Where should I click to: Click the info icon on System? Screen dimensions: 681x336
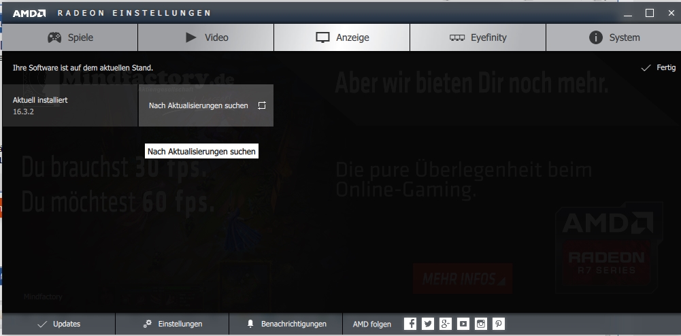(x=596, y=37)
